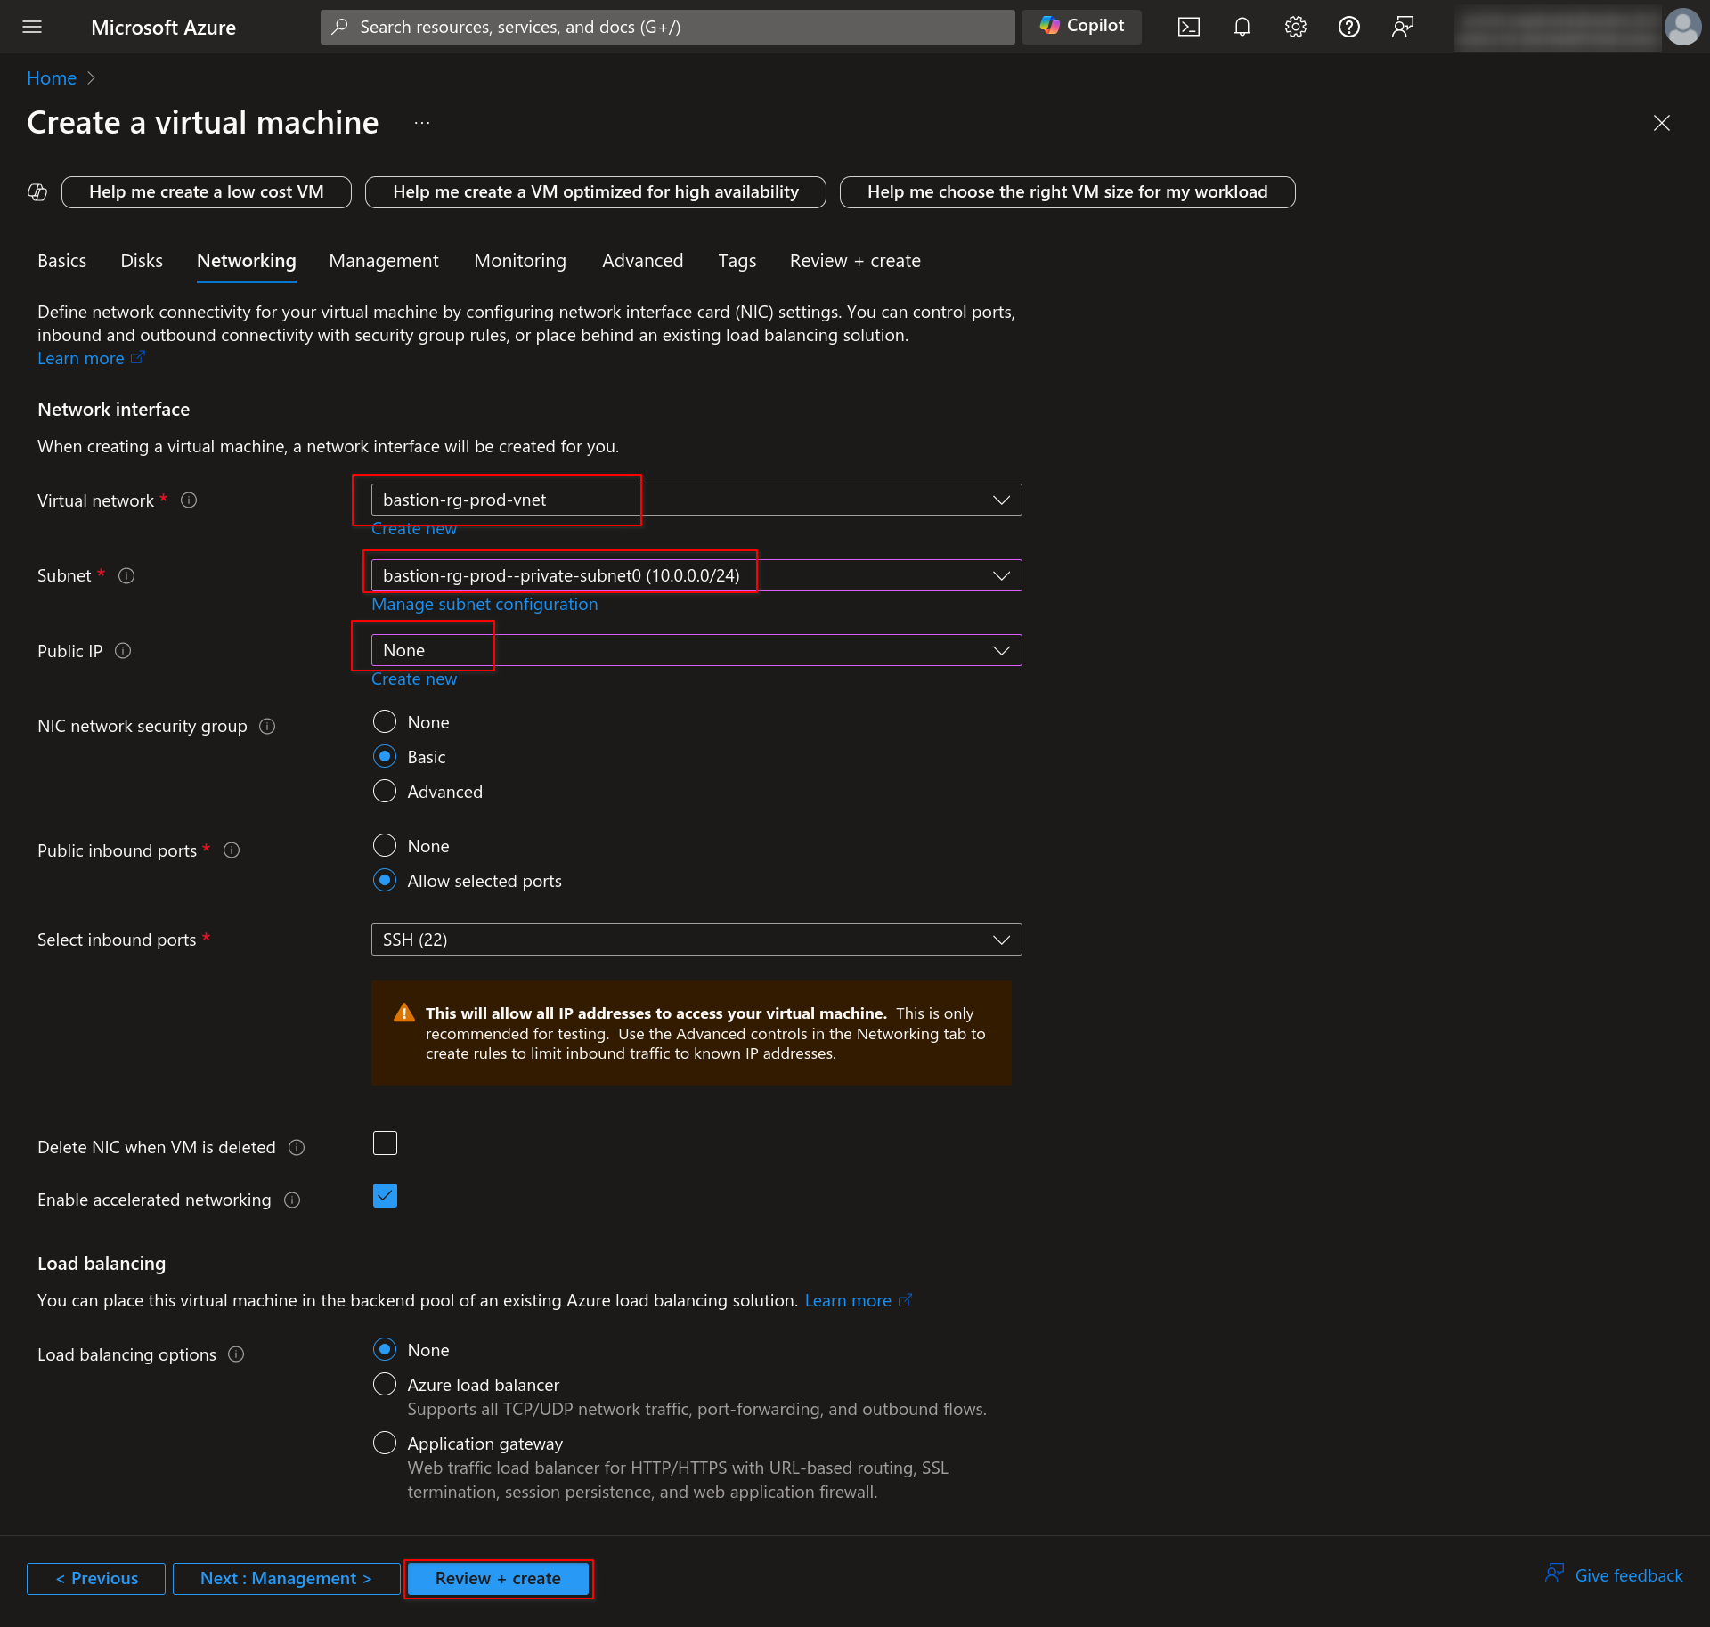Switch to the Disks tab
Image resolution: width=1710 pixels, height=1627 pixels.
coord(141,260)
